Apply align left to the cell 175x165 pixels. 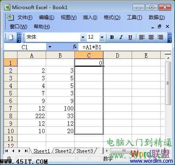coord(142,37)
